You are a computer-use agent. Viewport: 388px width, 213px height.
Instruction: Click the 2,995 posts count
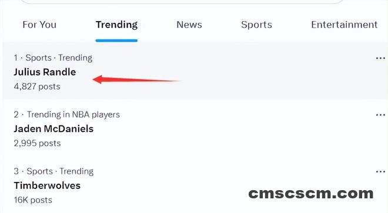tap(37, 143)
